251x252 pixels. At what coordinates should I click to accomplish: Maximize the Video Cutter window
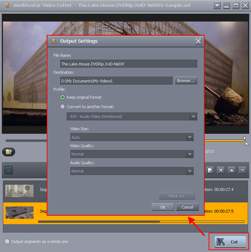point(236,6)
